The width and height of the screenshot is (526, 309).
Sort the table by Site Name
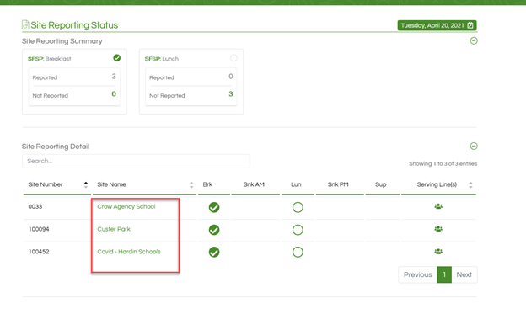pos(145,184)
